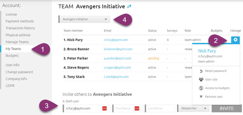Click Nick Fury's team admin role

pyautogui.click(x=193, y=40)
